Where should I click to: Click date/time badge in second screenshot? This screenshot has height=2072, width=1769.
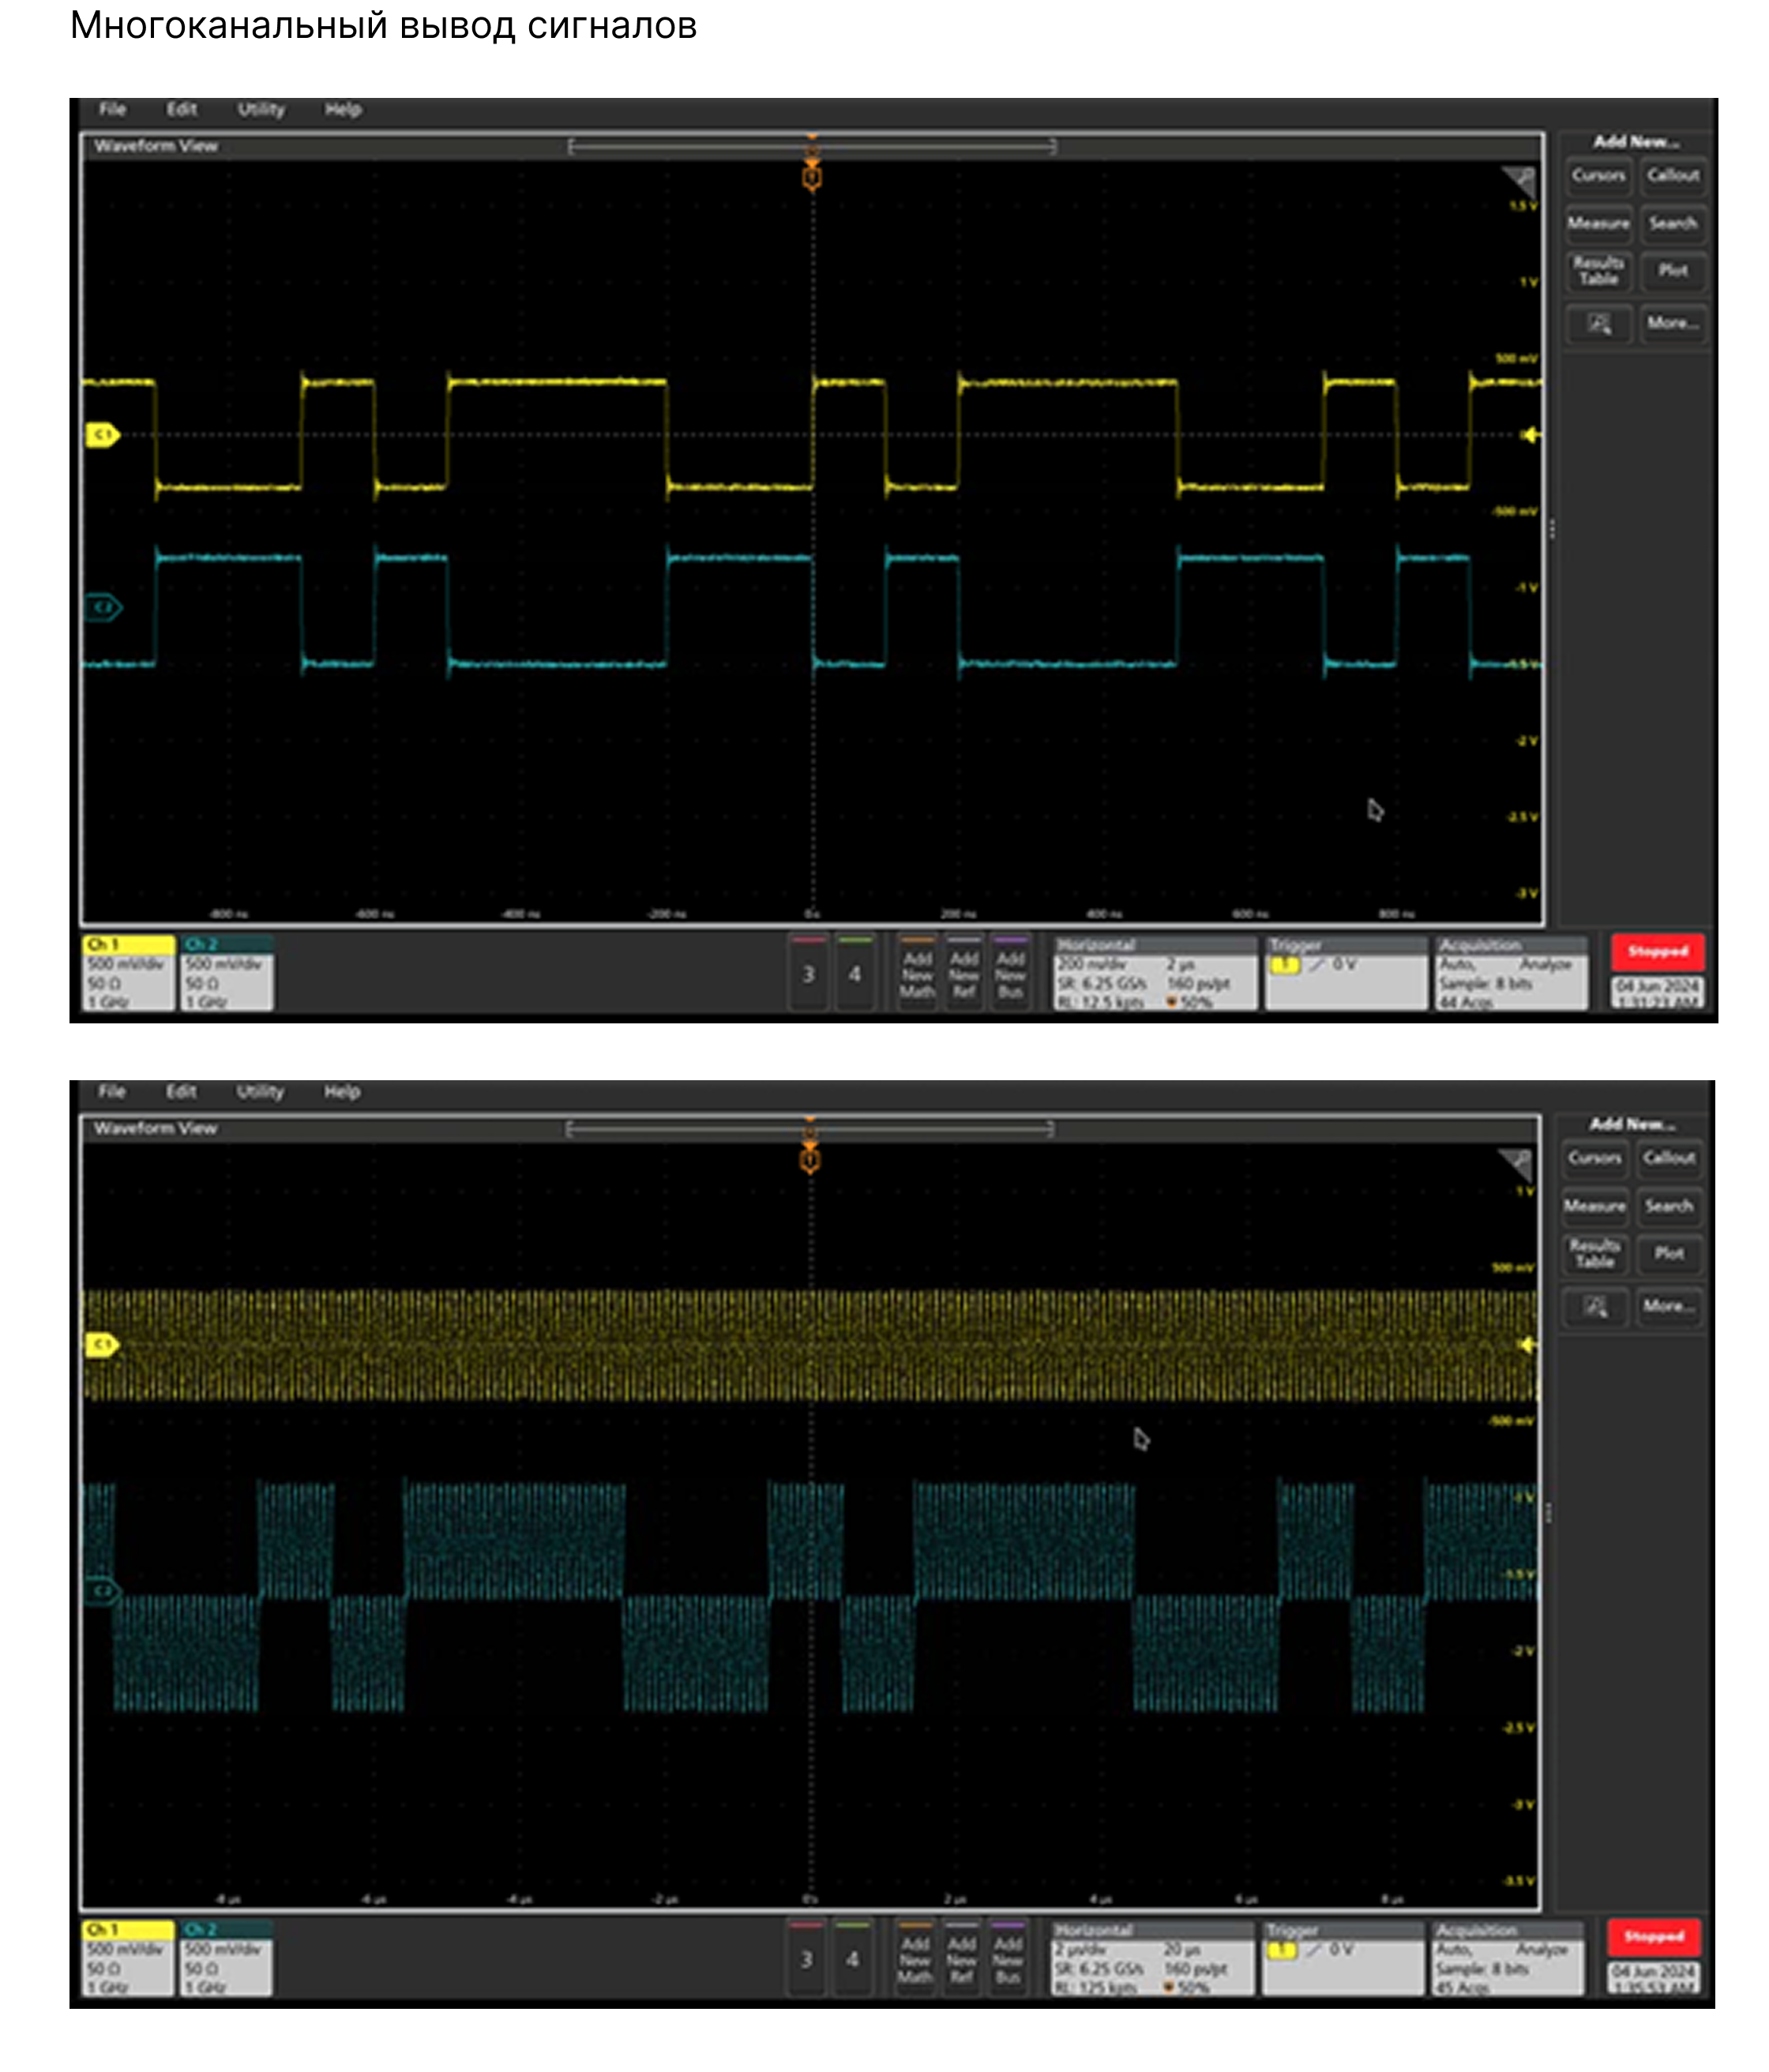[x=1653, y=1978]
